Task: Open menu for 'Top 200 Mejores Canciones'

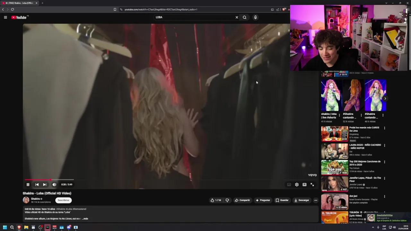Action: pos(384,162)
